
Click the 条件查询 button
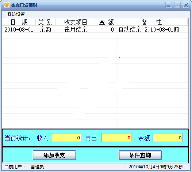(140, 155)
